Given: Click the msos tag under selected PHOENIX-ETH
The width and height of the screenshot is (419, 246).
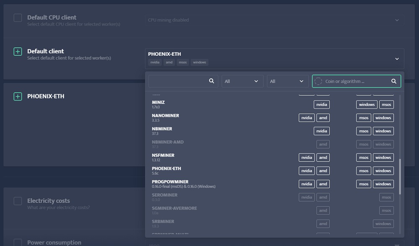Looking at the screenshot, I should 183,62.
